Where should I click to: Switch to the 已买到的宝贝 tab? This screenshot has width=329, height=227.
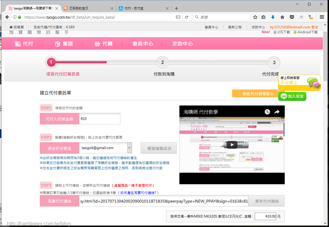click(x=88, y=8)
